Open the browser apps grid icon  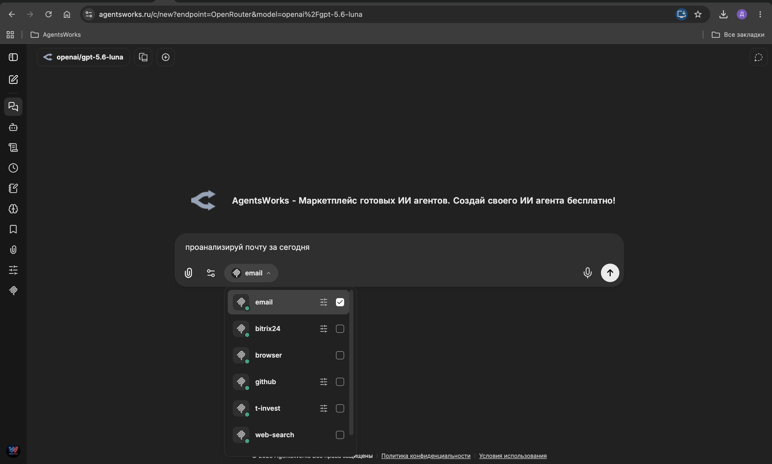[x=10, y=35]
